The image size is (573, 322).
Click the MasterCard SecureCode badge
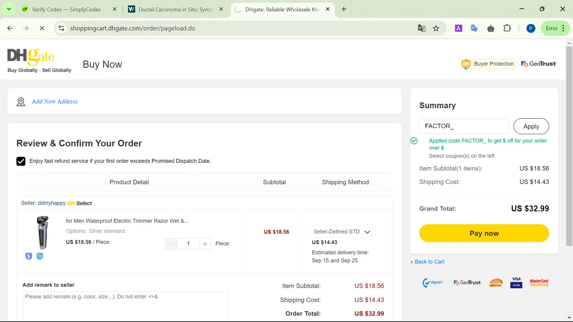pos(539,283)
